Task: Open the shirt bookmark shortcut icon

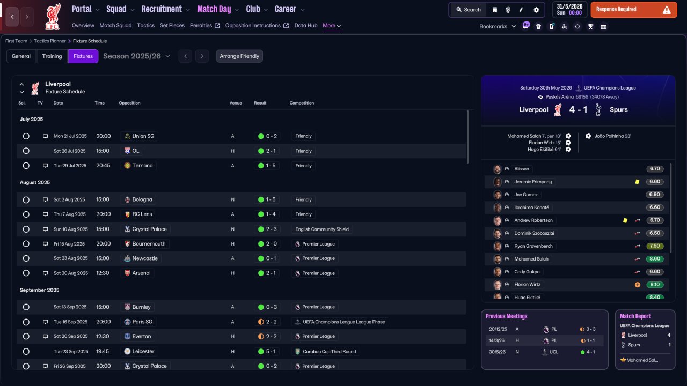Action: point(538,26)
